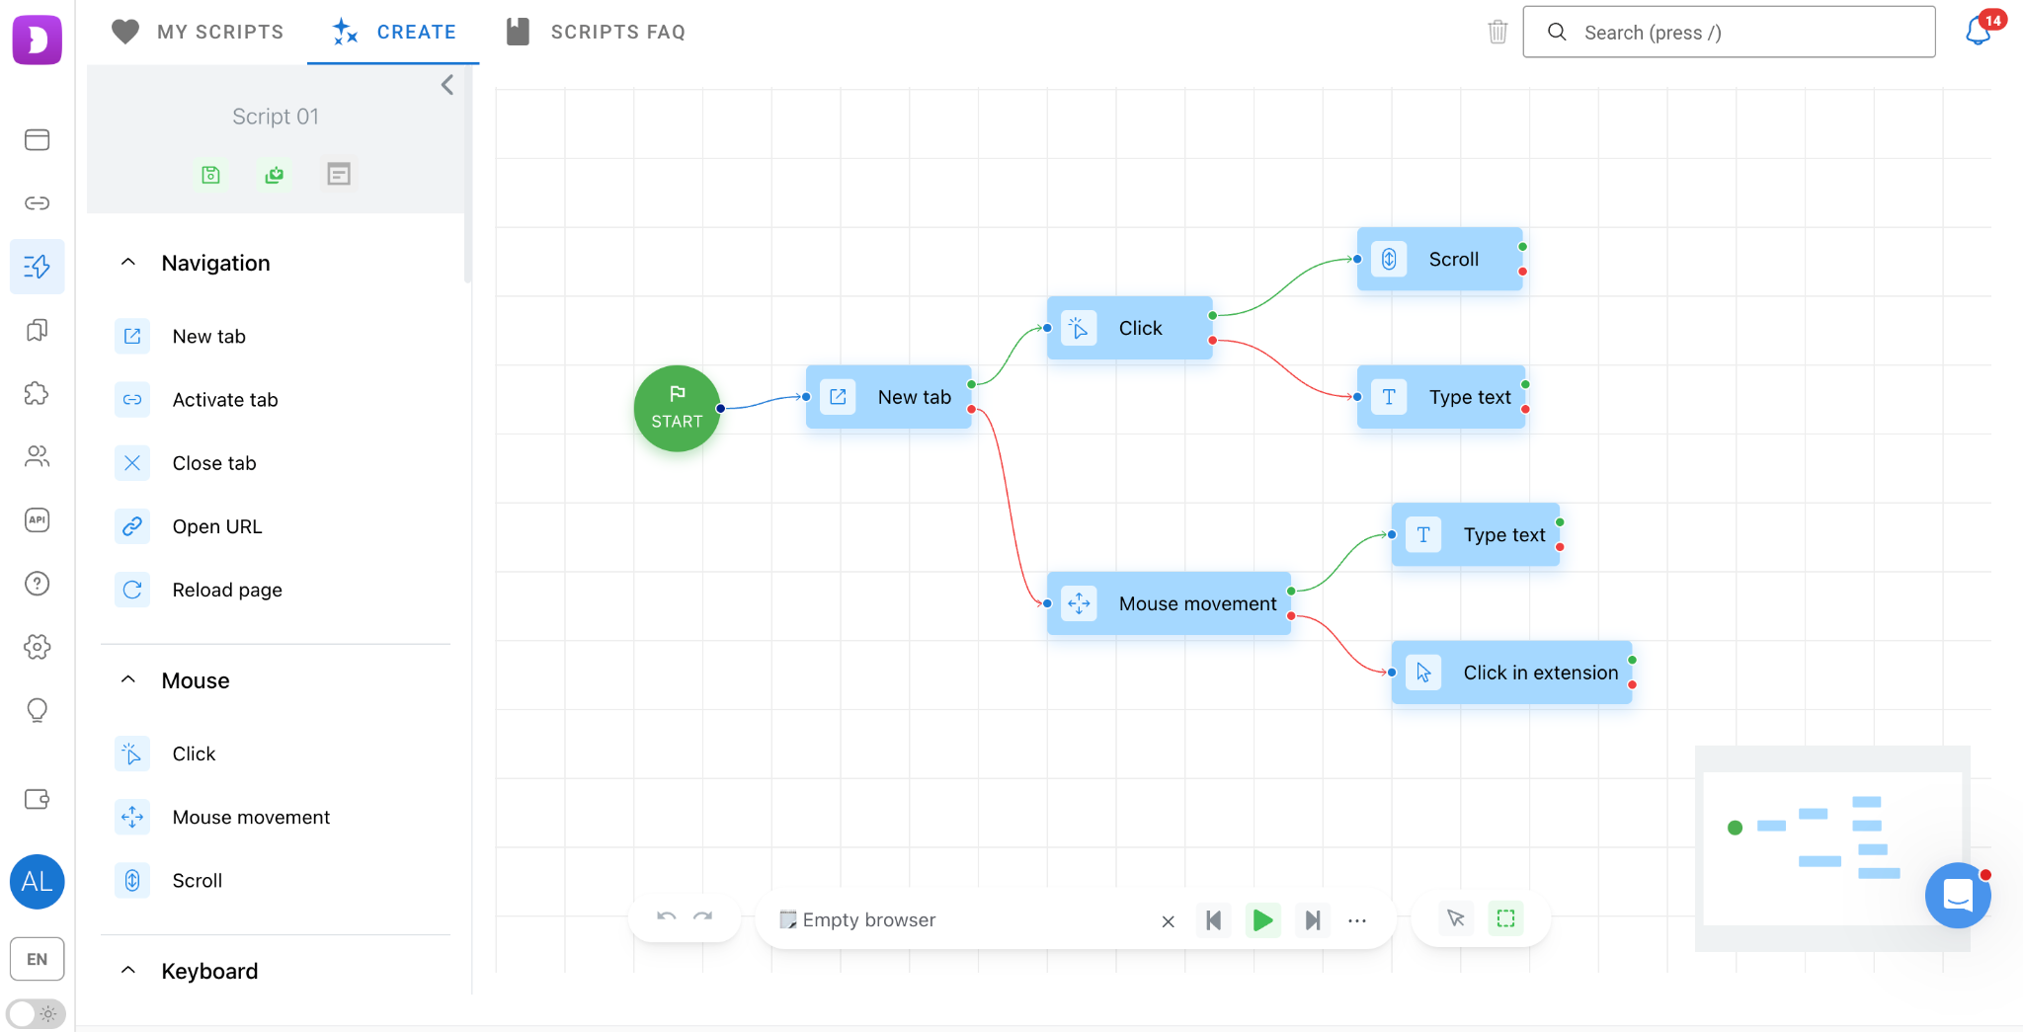Open the wallet sidebar icon

[38, 799]
